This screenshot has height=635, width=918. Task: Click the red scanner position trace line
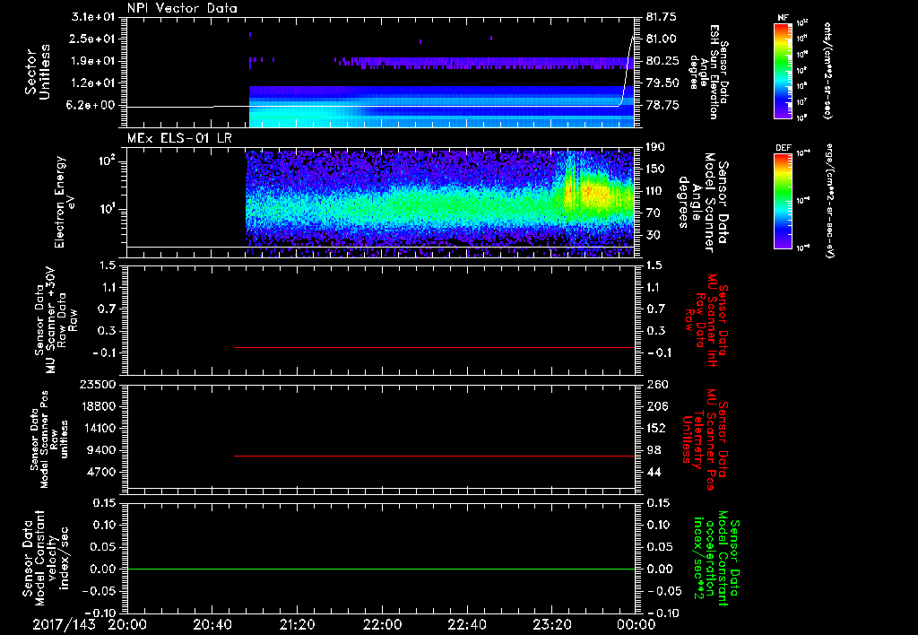point(435,456)
